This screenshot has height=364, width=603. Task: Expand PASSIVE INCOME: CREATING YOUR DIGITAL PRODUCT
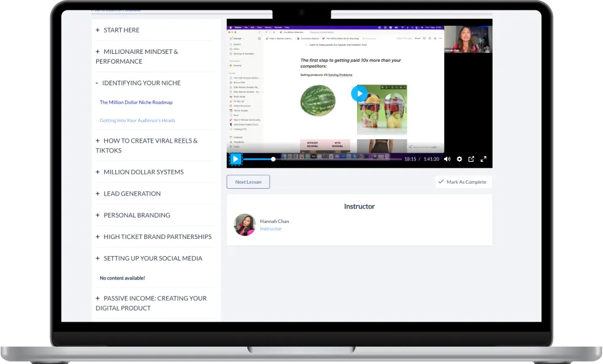[151, 303]
